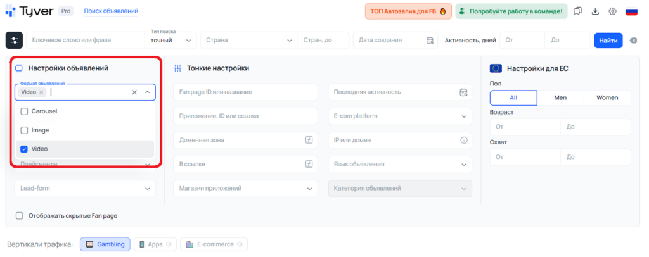Open the calendar icon in Дата создания
This screenshot has width=649, height=257.
(x=430, y=41)
